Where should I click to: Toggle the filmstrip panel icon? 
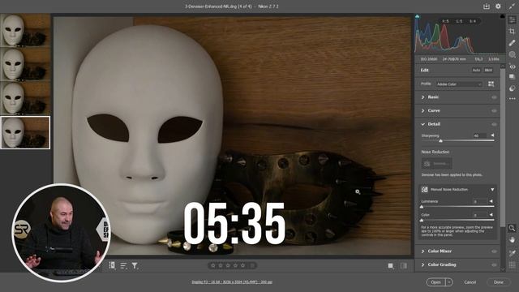112,265
